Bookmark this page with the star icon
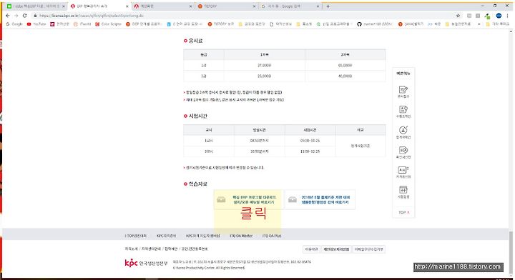 point(458,16)
